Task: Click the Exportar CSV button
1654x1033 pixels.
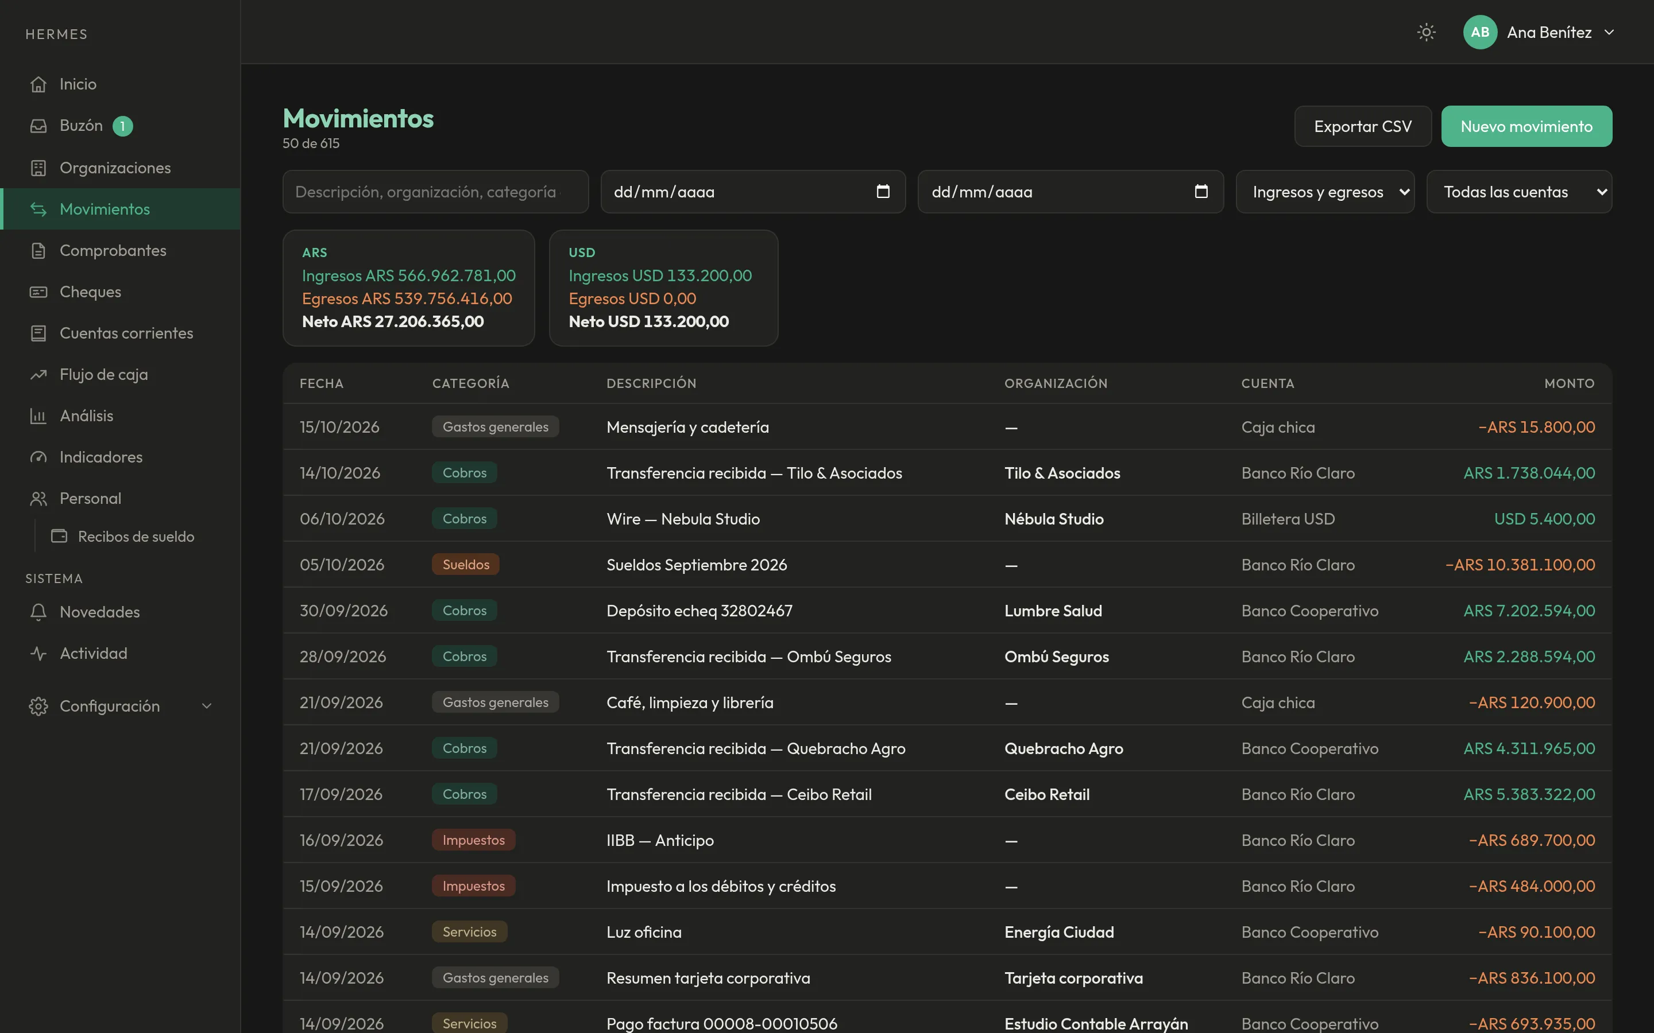Action: point(1363,126)
